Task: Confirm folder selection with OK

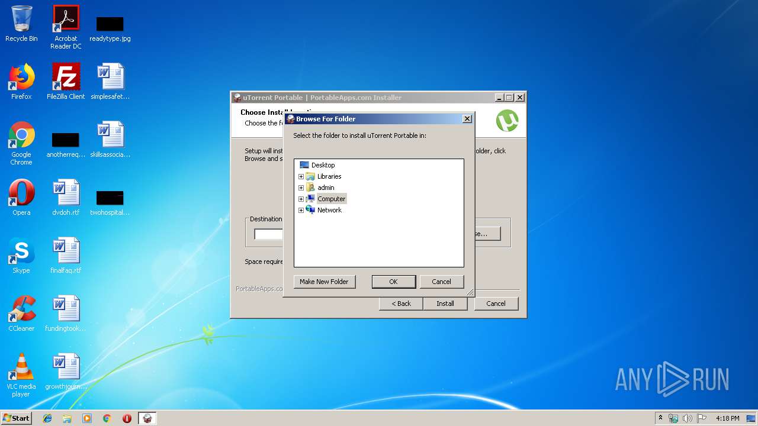Action: [394, 282]
